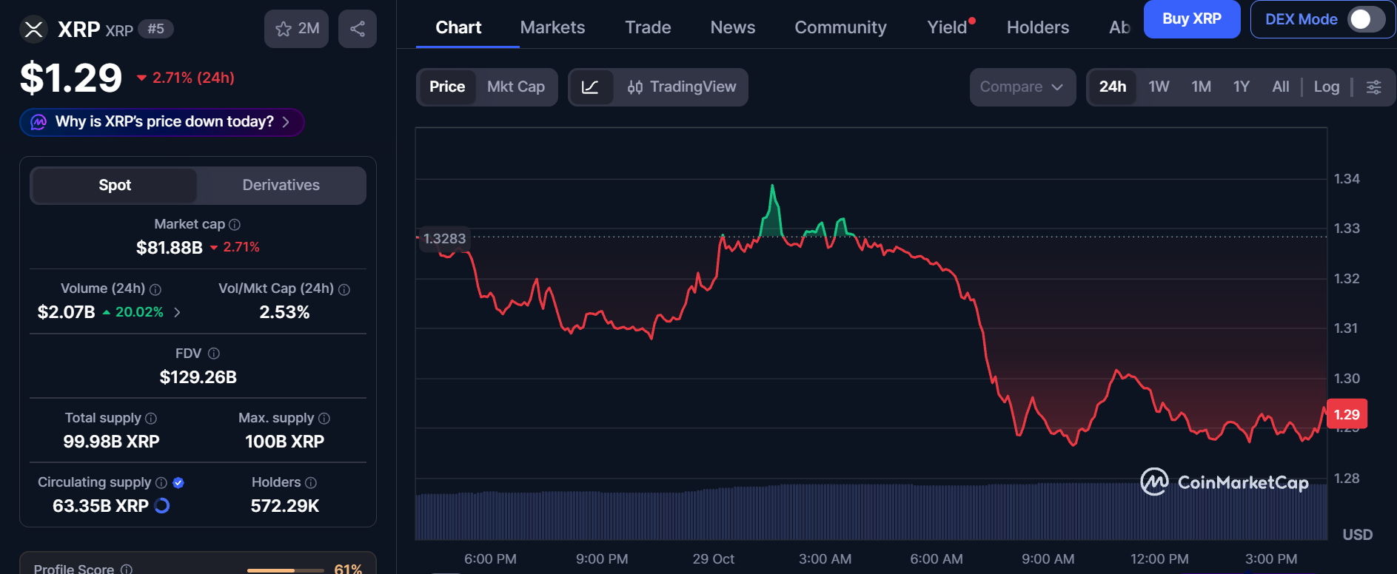Click the 29 Oct date axis label

714,559
